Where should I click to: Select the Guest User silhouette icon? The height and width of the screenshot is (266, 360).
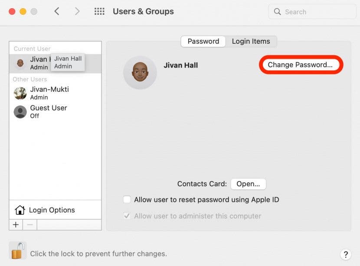[20, 111]
